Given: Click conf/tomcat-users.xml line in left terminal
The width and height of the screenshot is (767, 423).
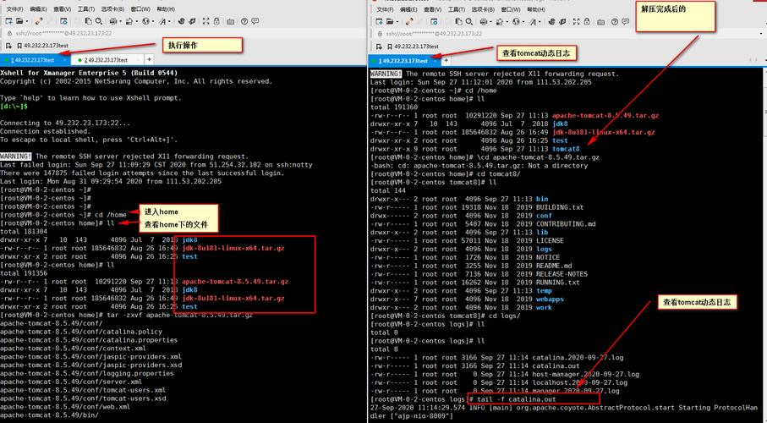Looking at the screenshot, I should (x=83, y=390).
